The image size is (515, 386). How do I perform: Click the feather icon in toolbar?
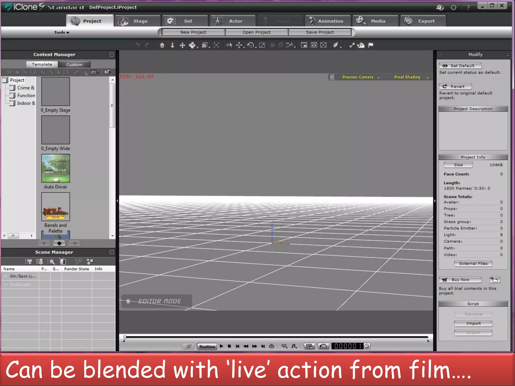point(336,45)
